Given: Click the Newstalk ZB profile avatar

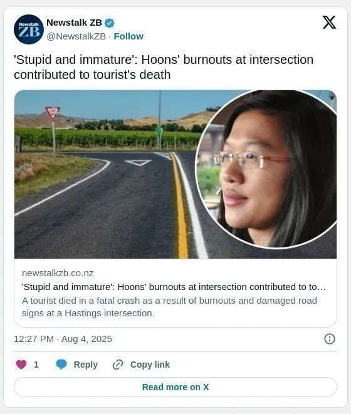Looking at the screenshot, I should point(29,29).
